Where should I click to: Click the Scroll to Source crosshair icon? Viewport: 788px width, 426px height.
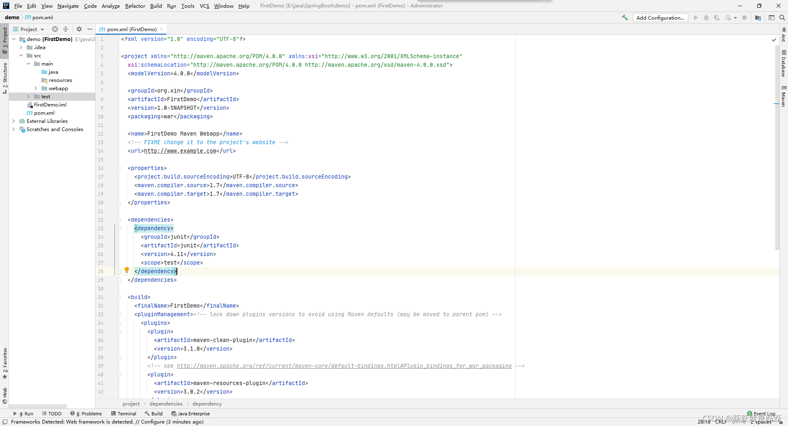[54, 29]
